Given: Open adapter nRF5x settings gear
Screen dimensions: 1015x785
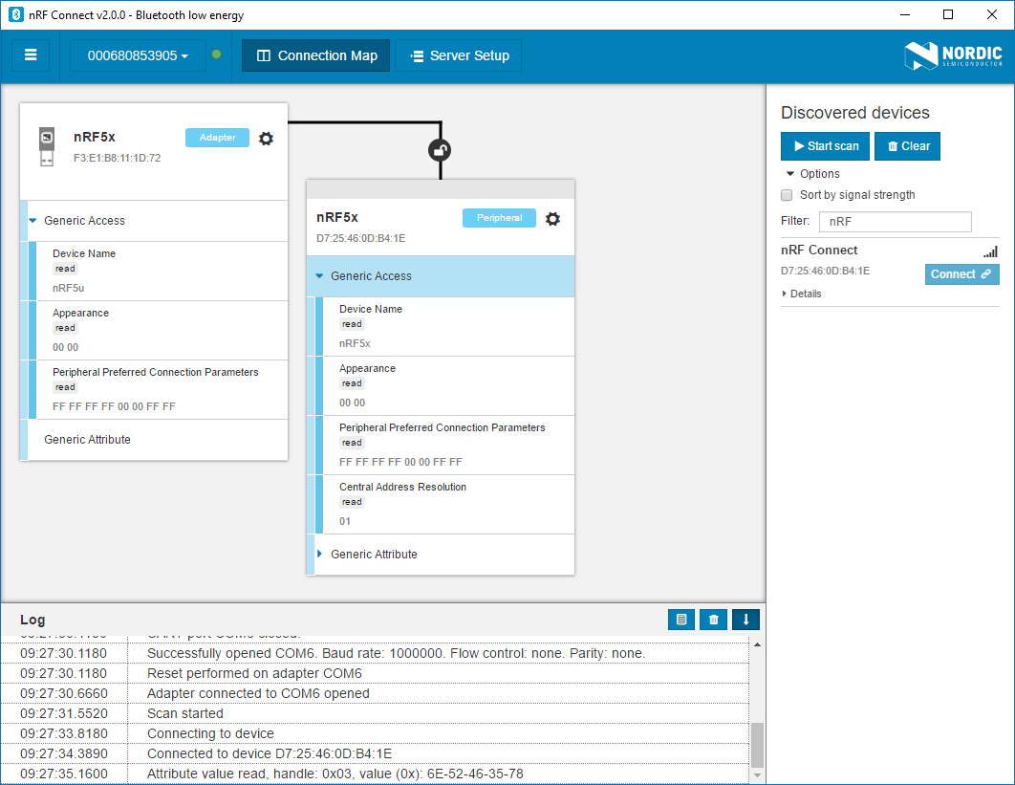Looking at the screenshot, I should point(266,138).
